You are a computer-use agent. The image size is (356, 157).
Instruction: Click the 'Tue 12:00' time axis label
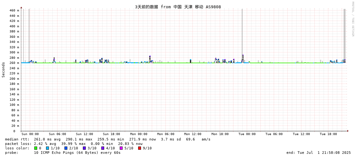point(301,134)
